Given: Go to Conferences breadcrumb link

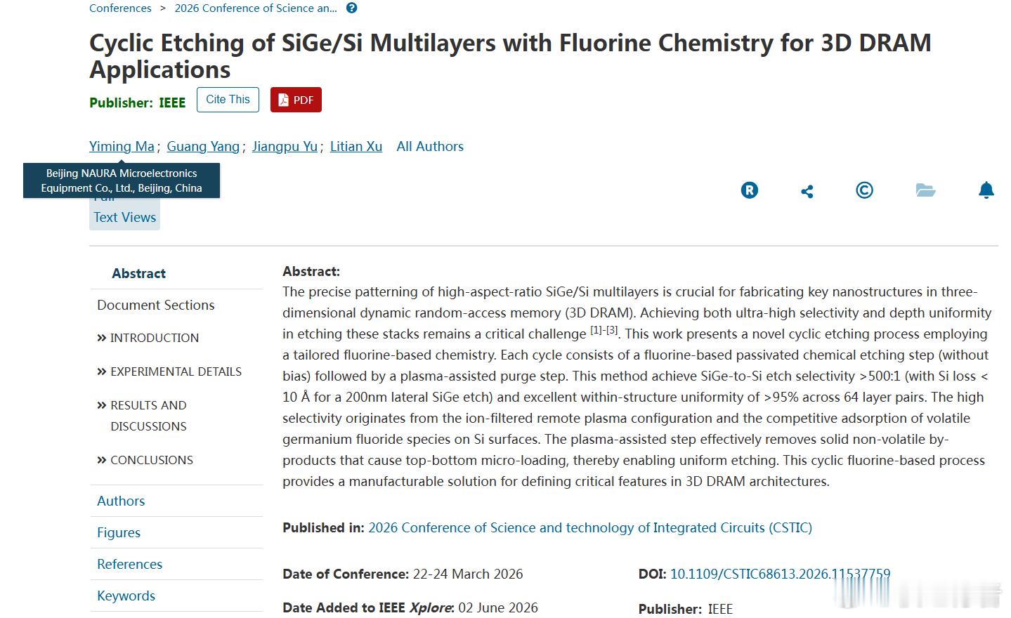Looking at the screenshot, I should coord(120,8).
